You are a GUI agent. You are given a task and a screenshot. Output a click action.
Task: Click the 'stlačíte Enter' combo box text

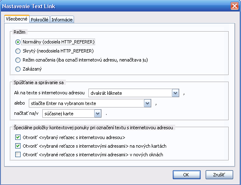tap(63, 103)
